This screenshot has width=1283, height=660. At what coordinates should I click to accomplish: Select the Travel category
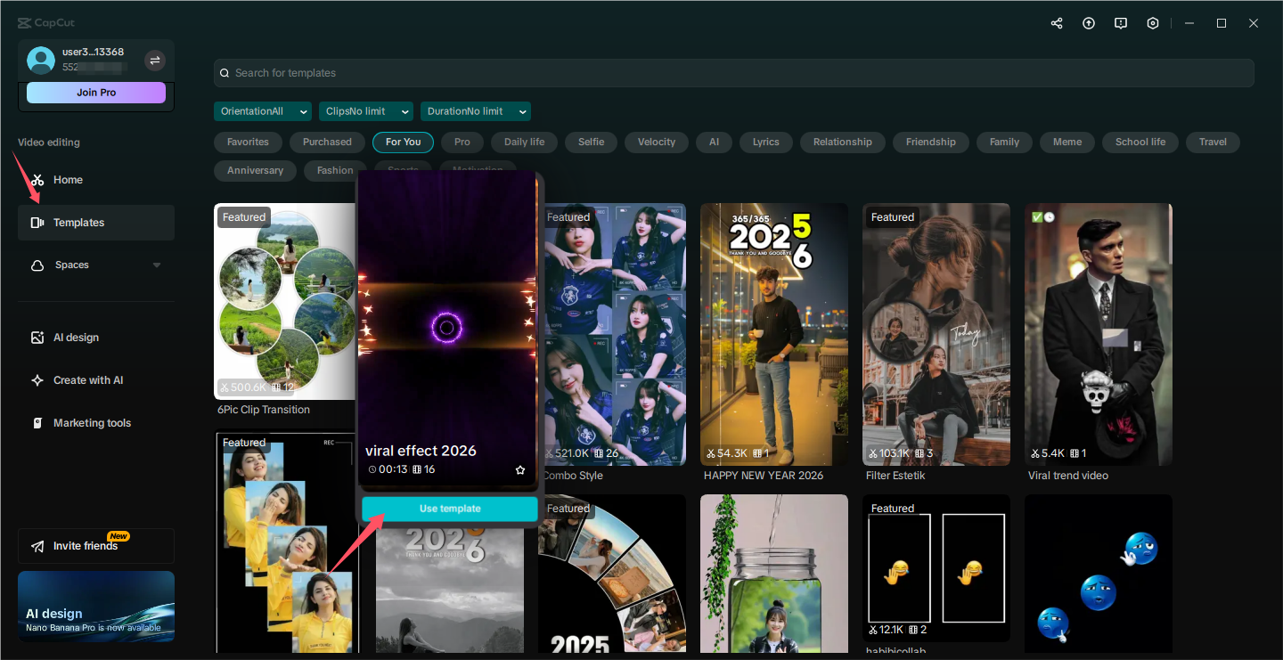tap(1213, 142)
